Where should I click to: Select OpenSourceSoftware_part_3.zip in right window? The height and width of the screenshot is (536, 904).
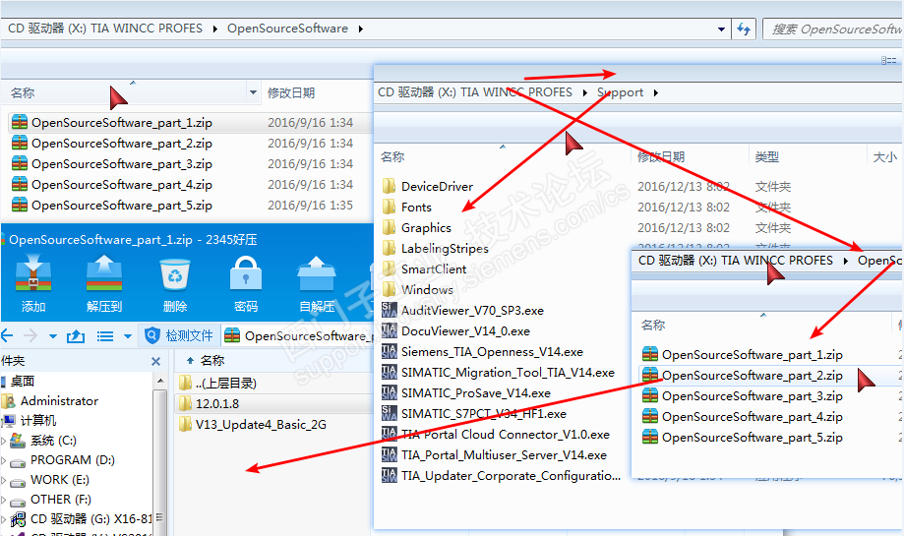(x=743, y=396)
